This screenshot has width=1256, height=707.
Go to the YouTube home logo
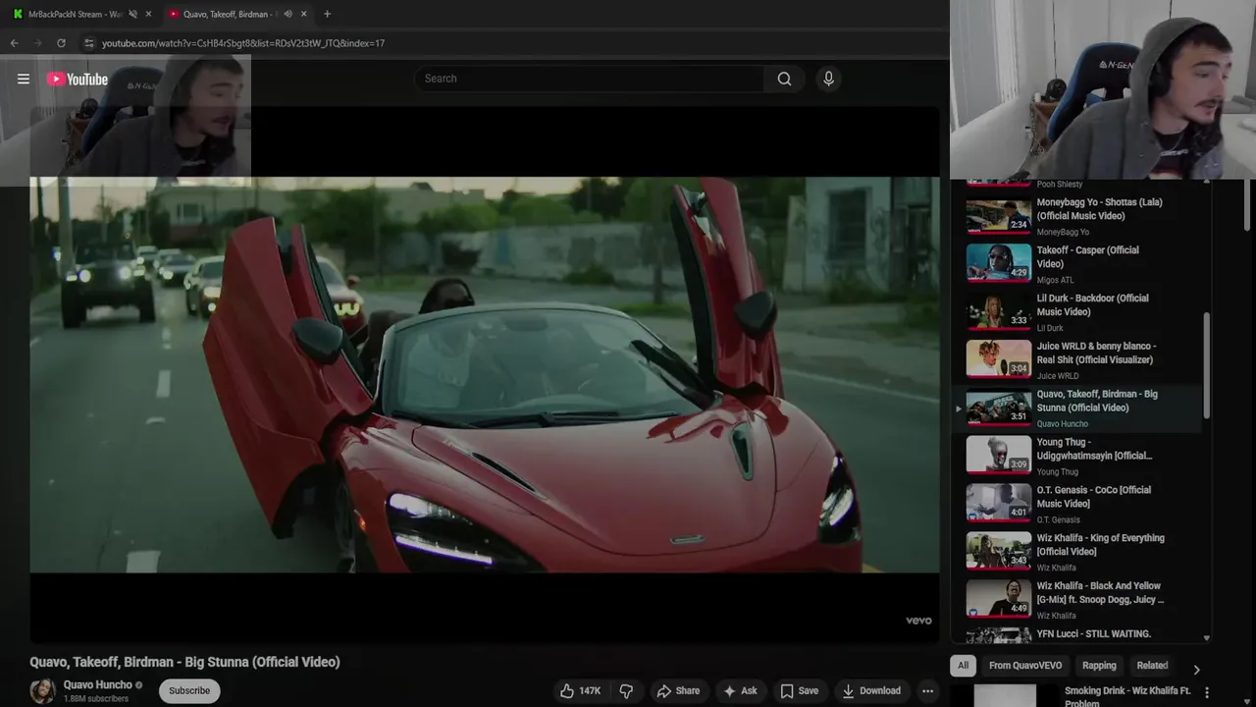(77, 80)
